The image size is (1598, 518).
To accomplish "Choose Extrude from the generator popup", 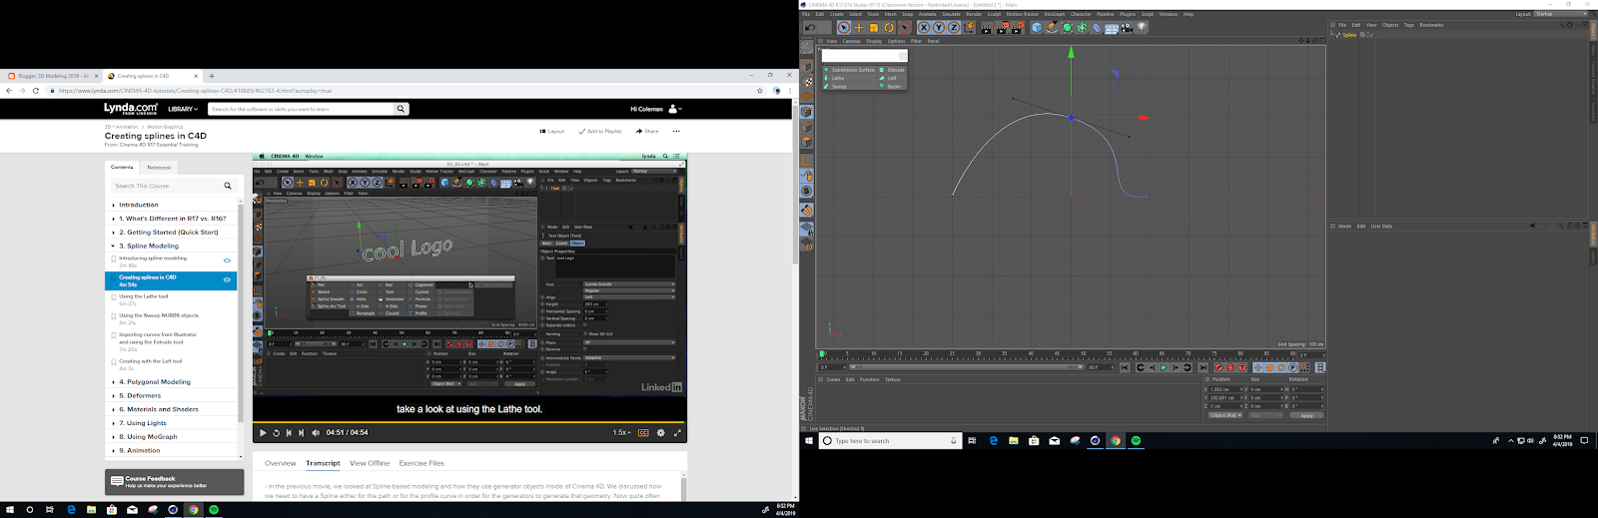I will point(893,70).
